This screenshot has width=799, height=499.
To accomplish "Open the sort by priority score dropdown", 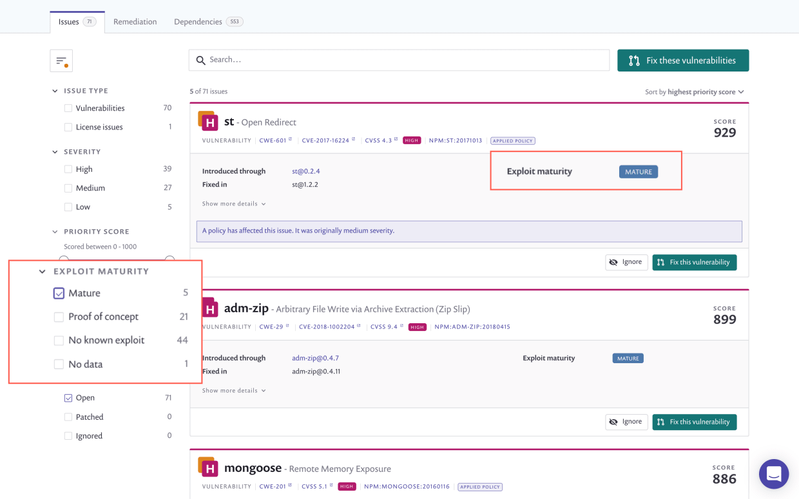I will pos(695,92).
